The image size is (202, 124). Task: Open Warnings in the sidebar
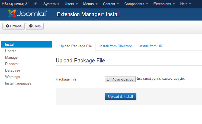pos(12,77)
